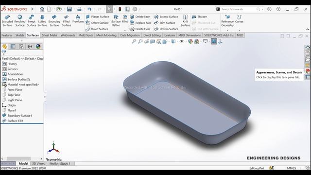Click the Trim Surface tool

click(165, 23)
